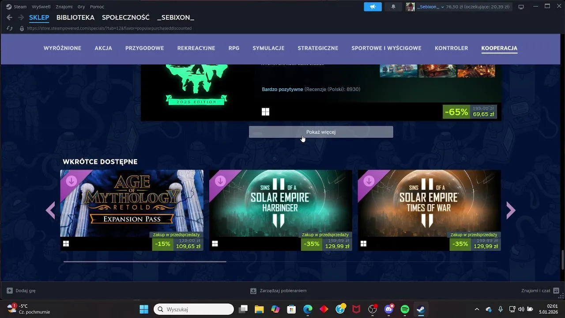Show hidden system tray icons
Viewport: 565px width, 318px height.
point(477,309)
